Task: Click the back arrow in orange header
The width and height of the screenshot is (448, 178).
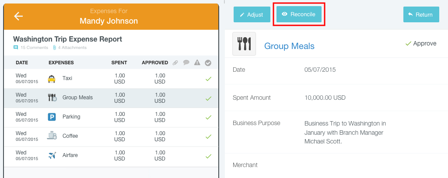Action: click(x=18, y=16)
